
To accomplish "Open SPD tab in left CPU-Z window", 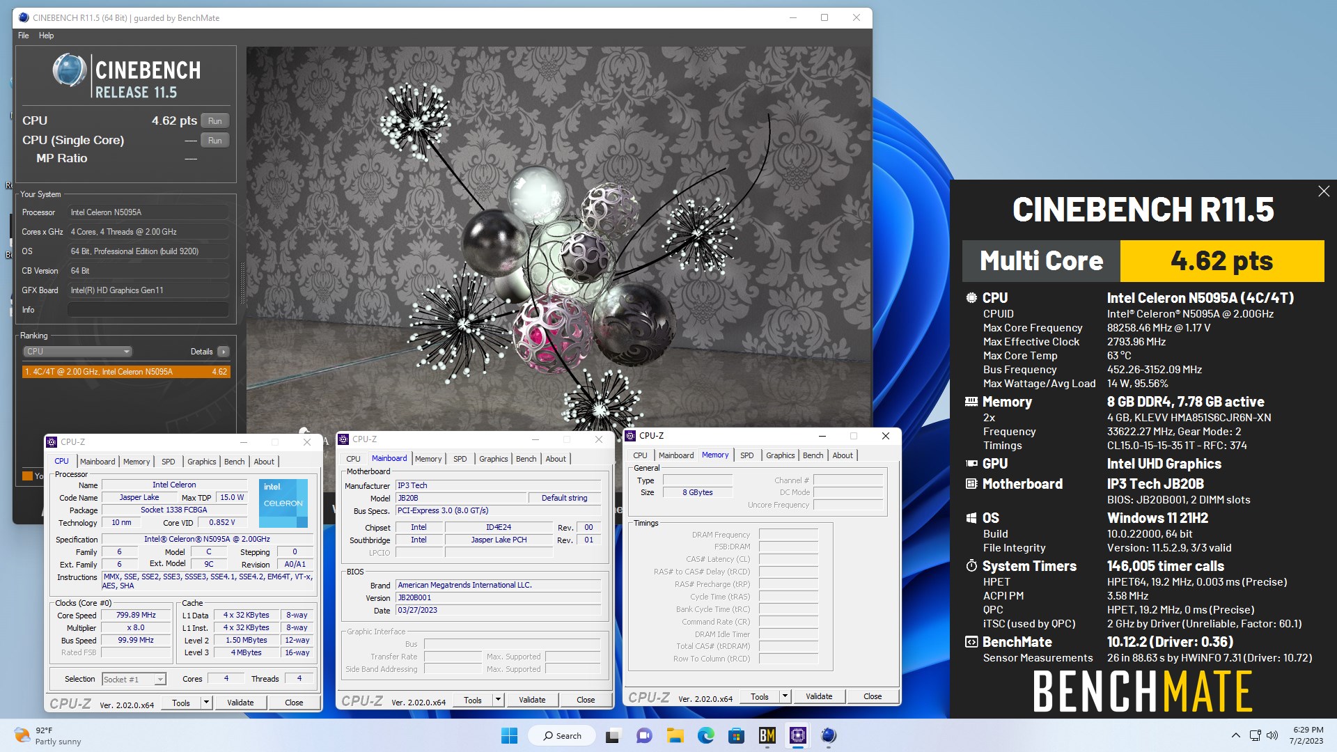I will pyautogui.click(x=169, y=462).
